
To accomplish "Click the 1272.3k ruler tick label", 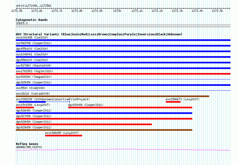I will coord(177,11).
